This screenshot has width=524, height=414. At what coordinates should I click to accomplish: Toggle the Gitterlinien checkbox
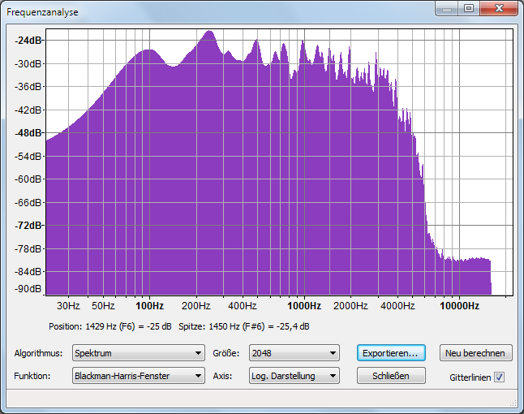point(500,377)
